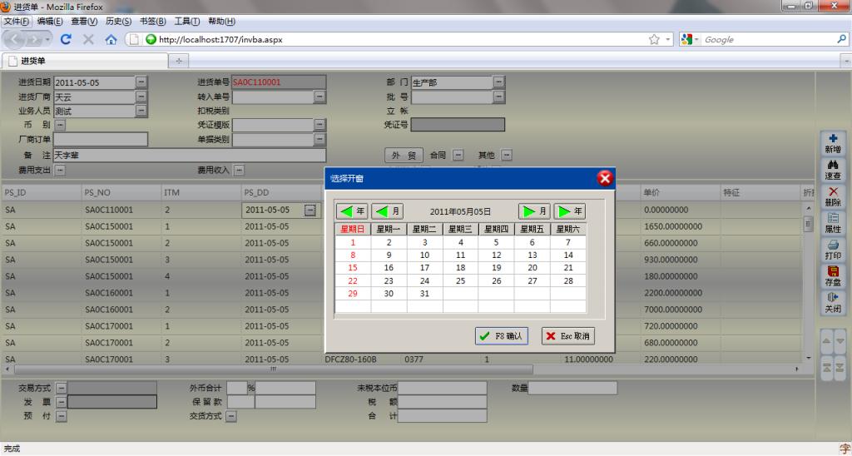Click the 新增 (add new) toolbar icon
This screenshot has width=852, height=456.
pos(832,143)
